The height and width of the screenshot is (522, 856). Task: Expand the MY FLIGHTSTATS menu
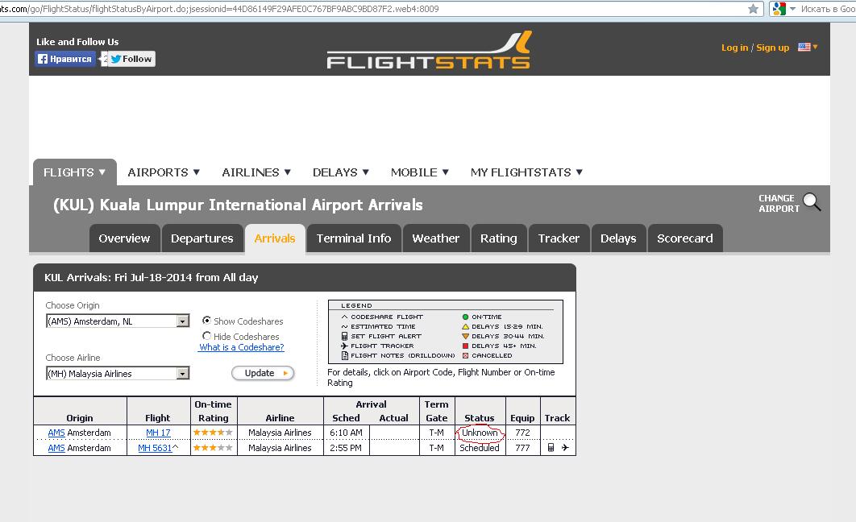(527, 172)
